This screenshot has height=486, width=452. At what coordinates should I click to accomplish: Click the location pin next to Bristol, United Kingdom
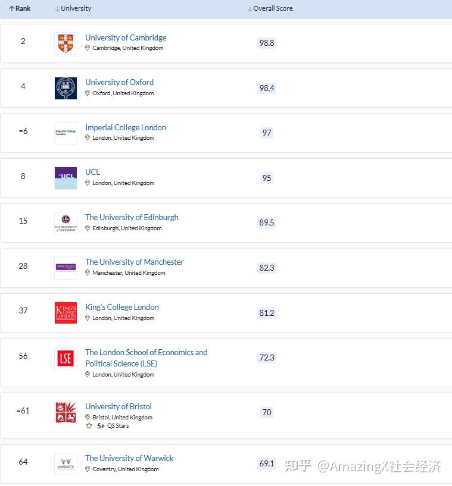[x=88, y=417]
